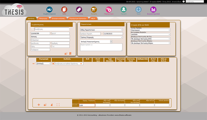Open the HELP tab
This screenshot has width=207, height=120.
point(93,19)
